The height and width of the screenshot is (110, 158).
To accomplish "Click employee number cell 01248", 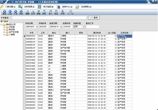I will coord(43,36).
